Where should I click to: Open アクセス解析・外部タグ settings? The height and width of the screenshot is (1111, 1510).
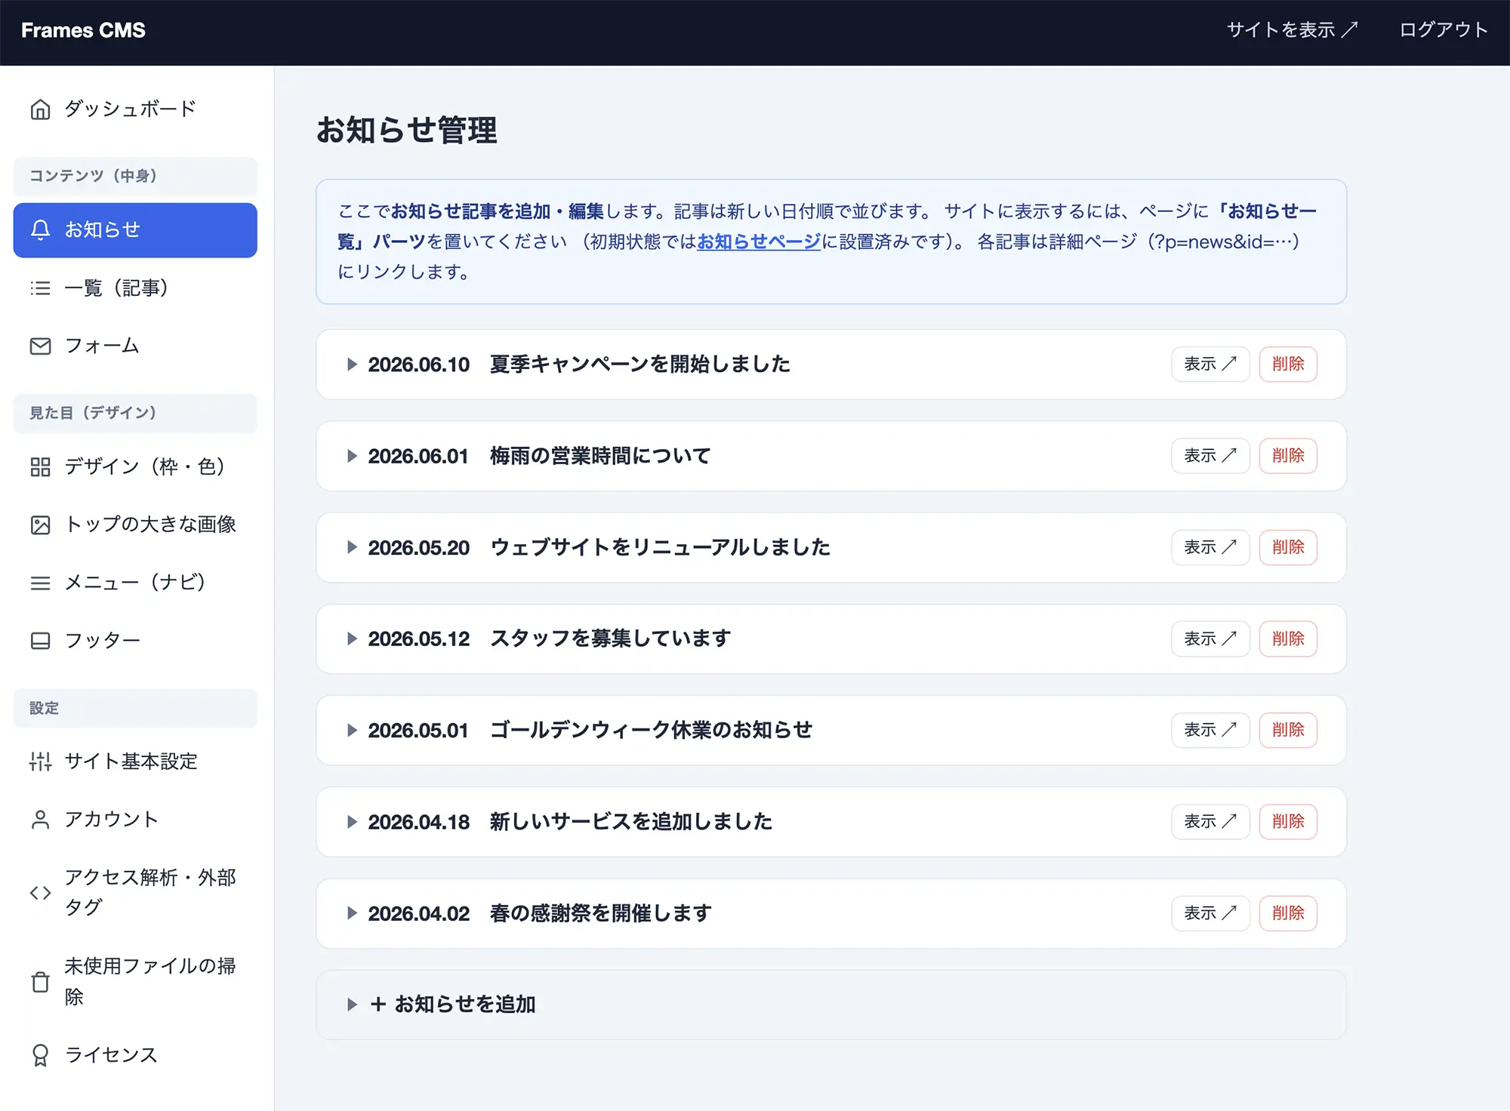click(x=135, y=893)
